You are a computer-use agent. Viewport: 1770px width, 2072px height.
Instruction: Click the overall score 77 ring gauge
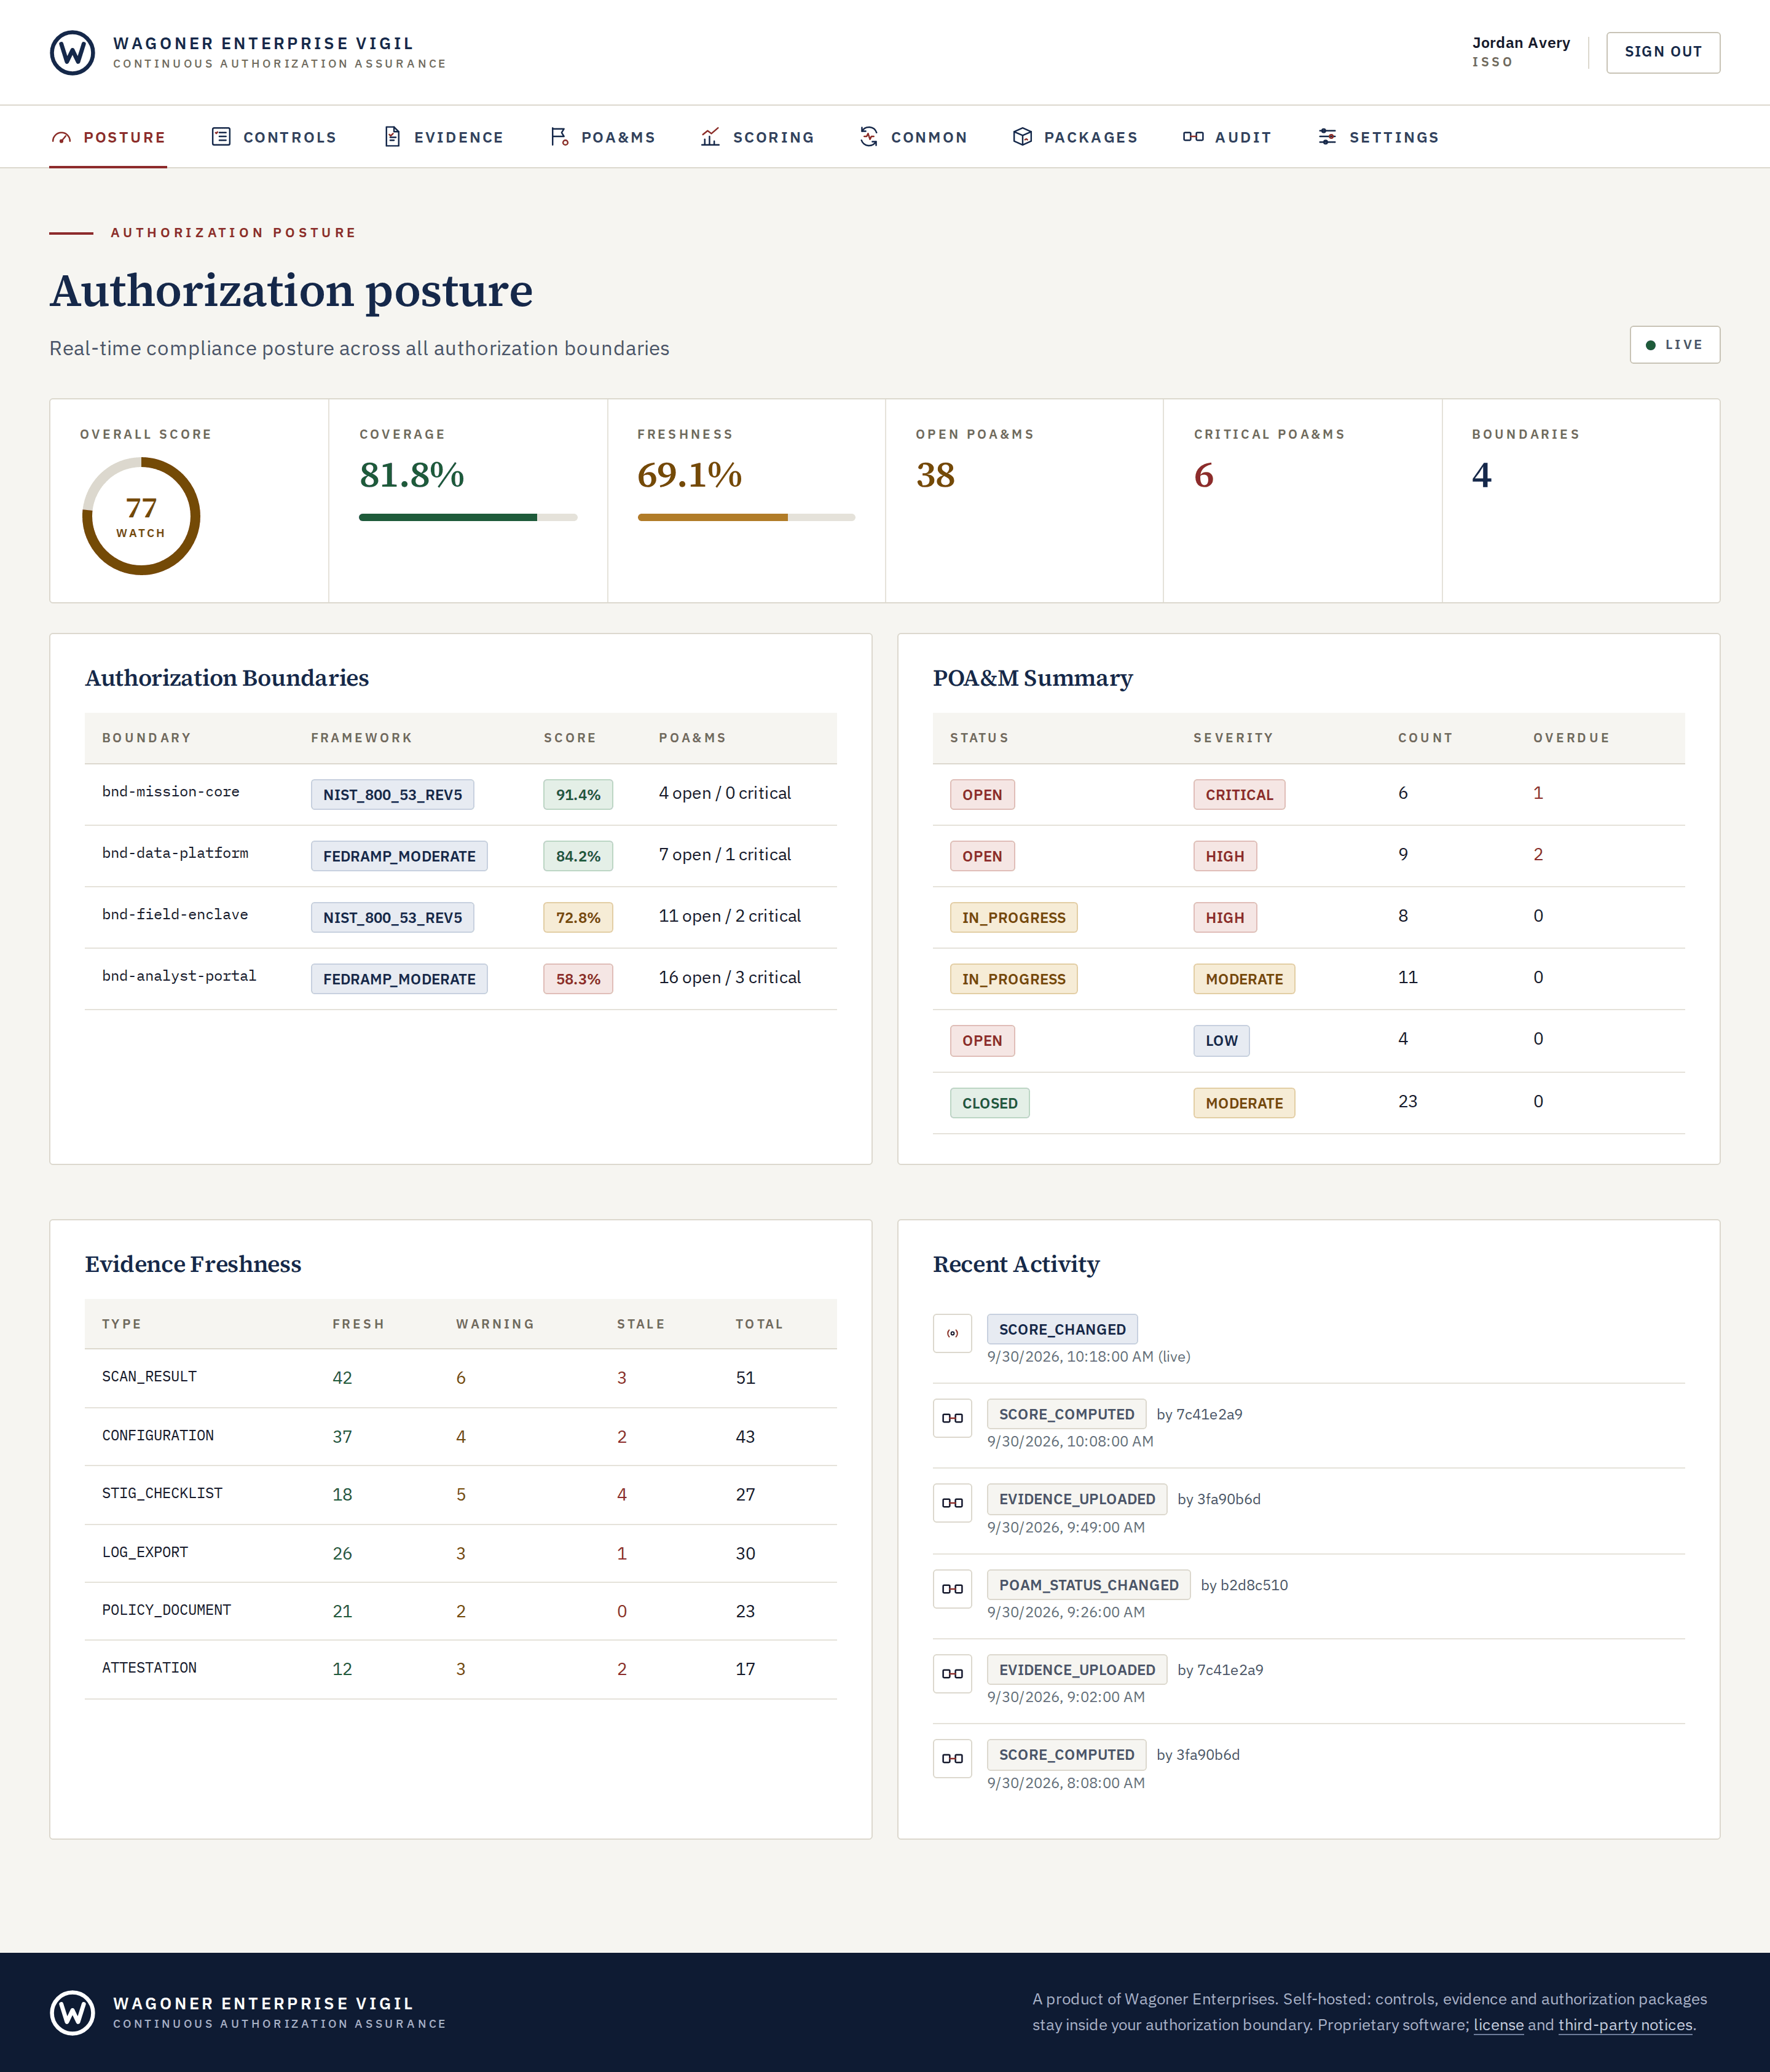click(x=141, y=516)
